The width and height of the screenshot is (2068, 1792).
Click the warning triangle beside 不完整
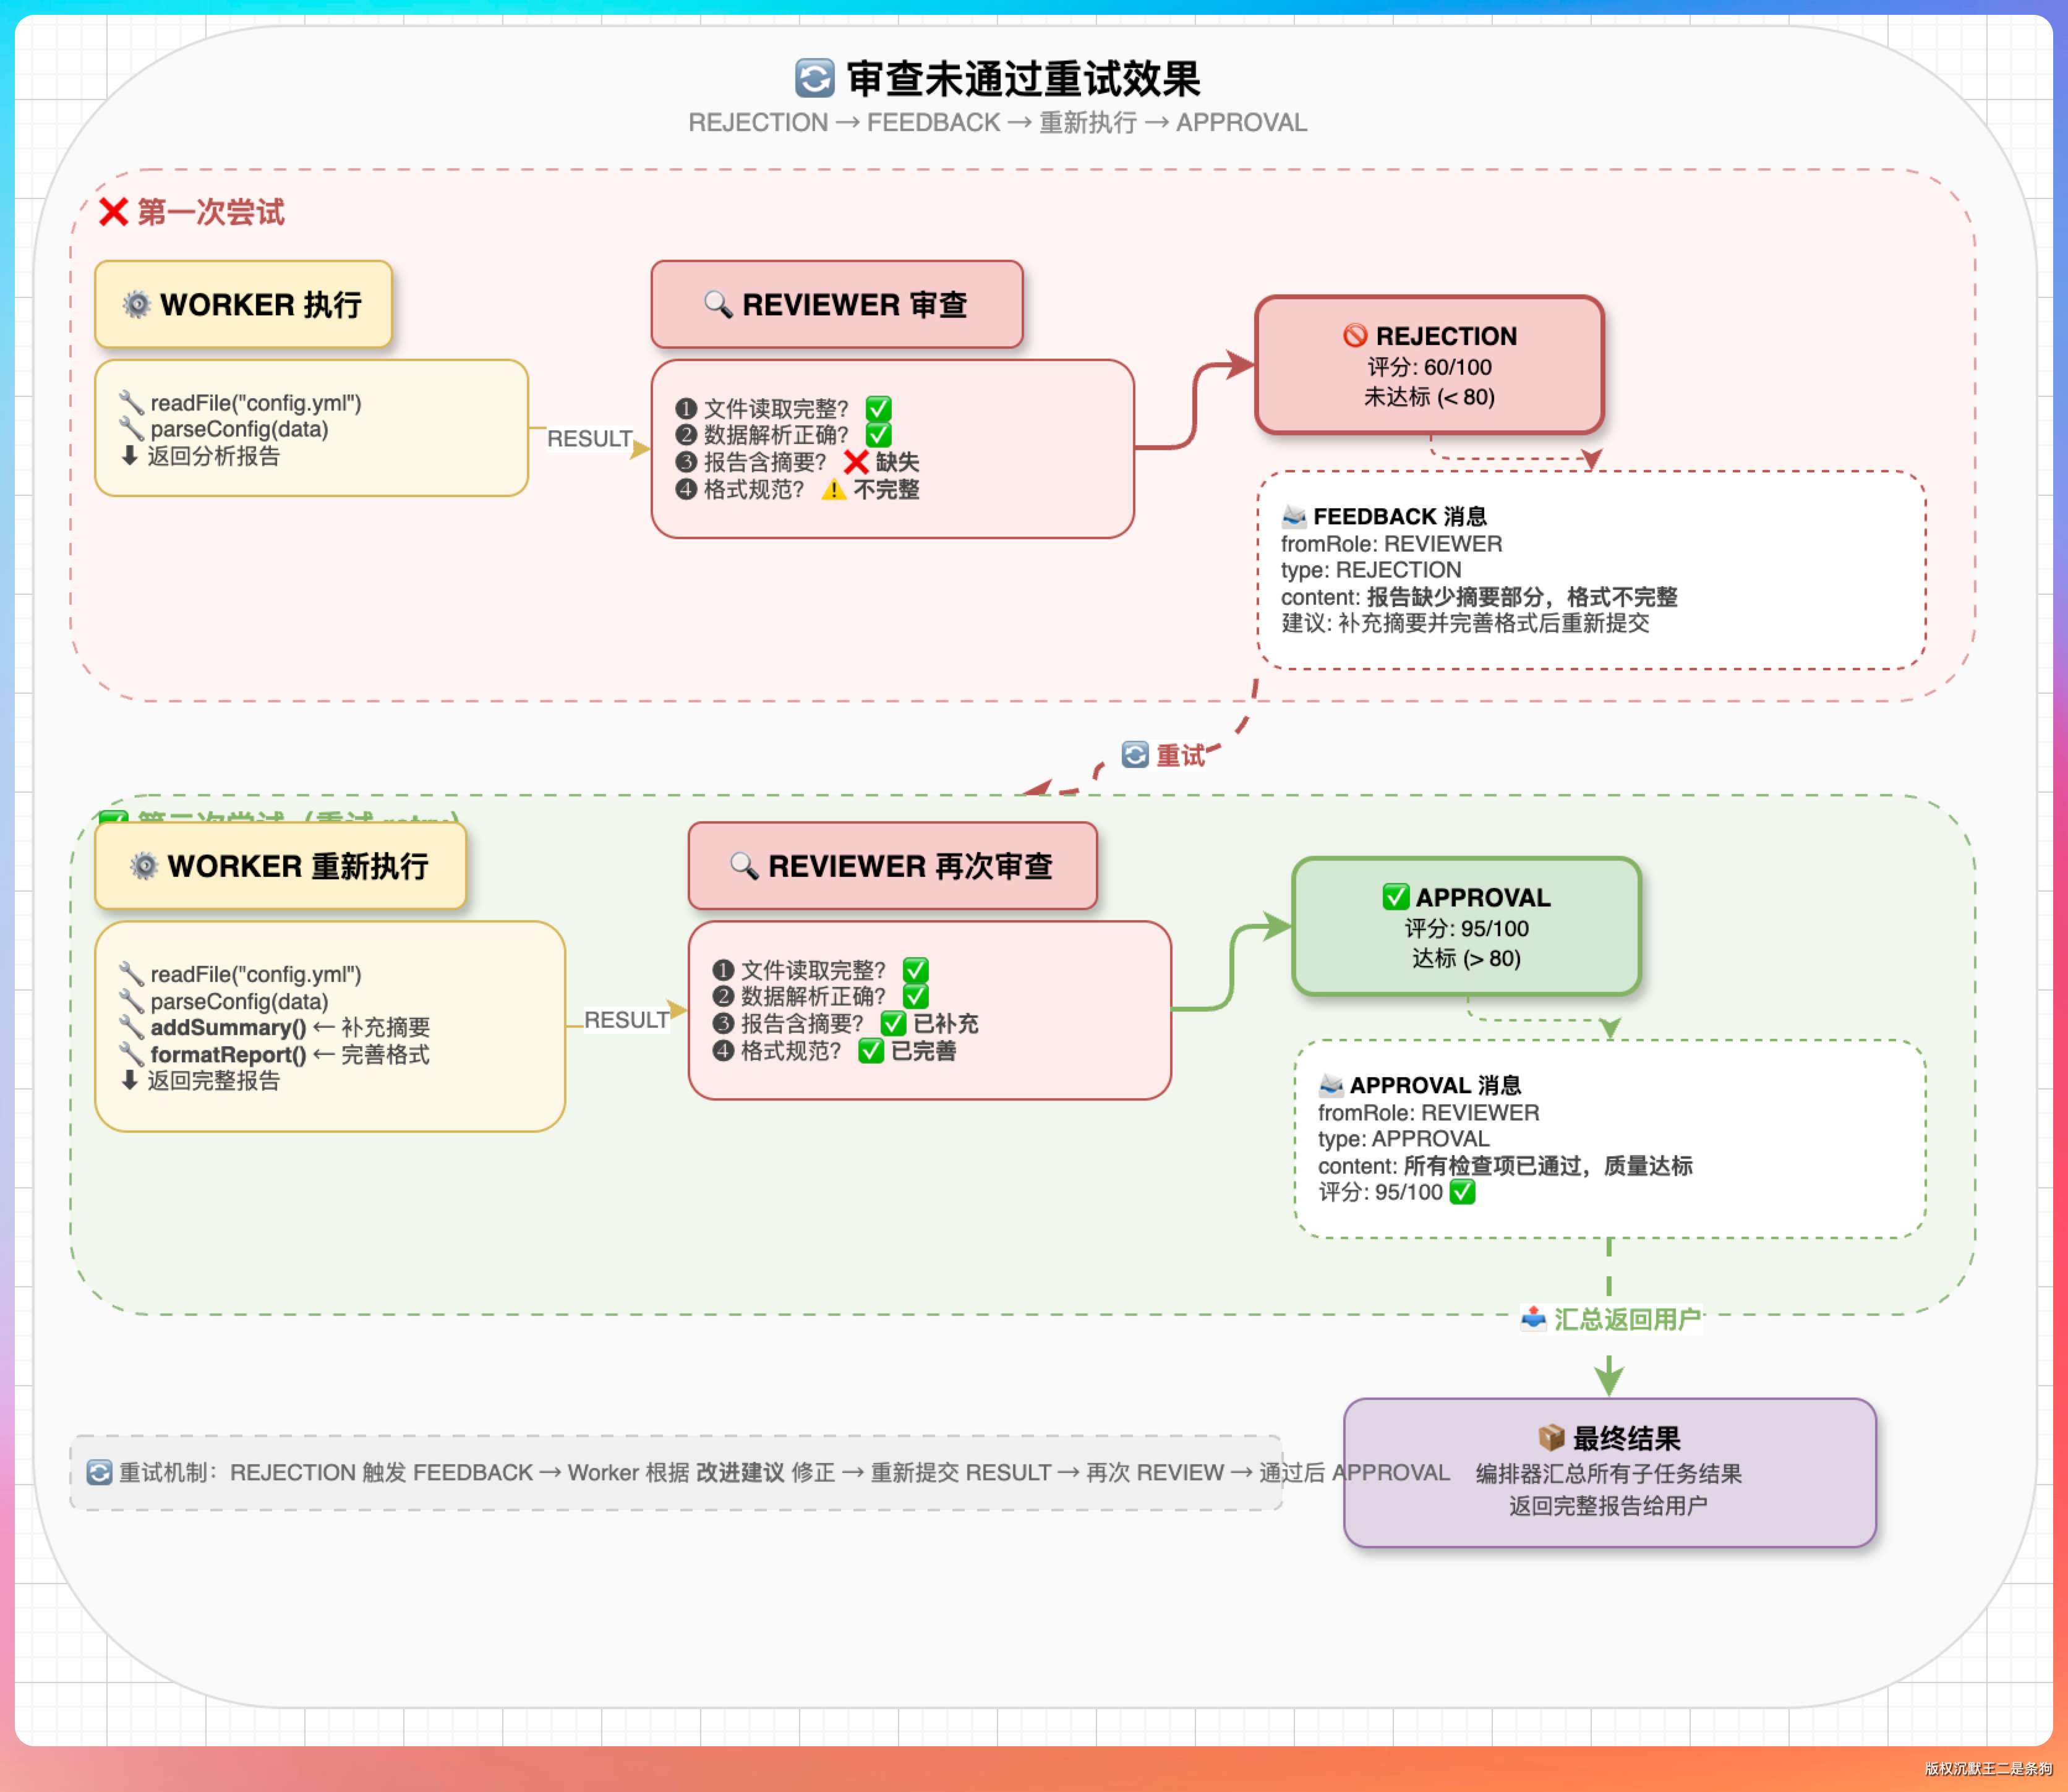[833, 490]
